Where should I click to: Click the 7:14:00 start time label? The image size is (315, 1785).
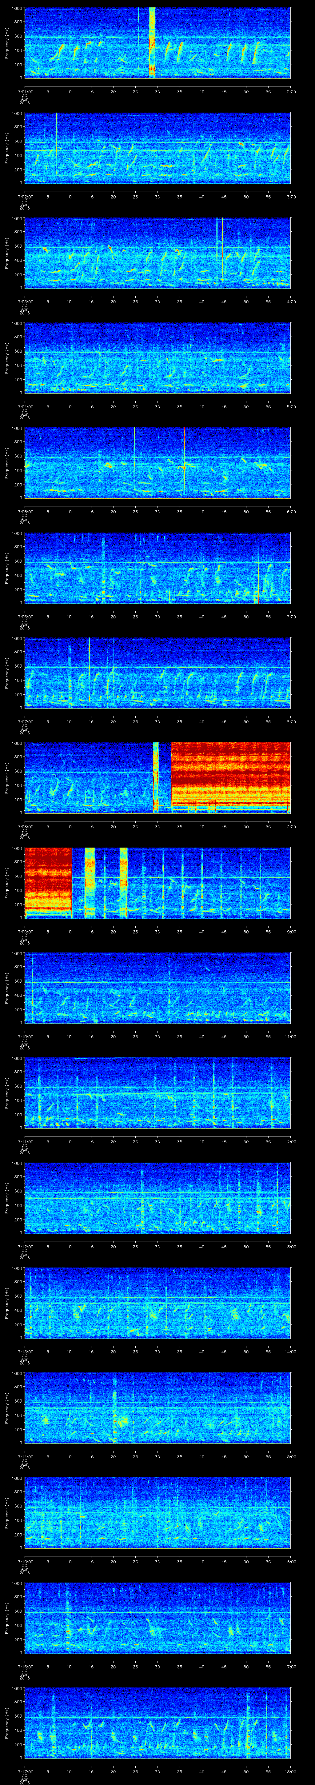click(x=25, y=1456)
